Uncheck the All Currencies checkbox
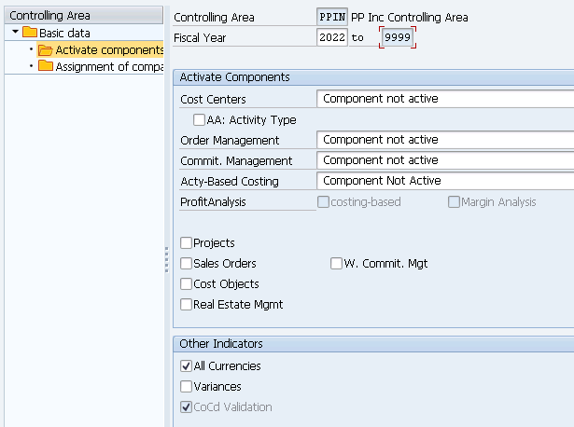Image resolution: width=574 pixels, height=427 pixels. click(186, 366)
